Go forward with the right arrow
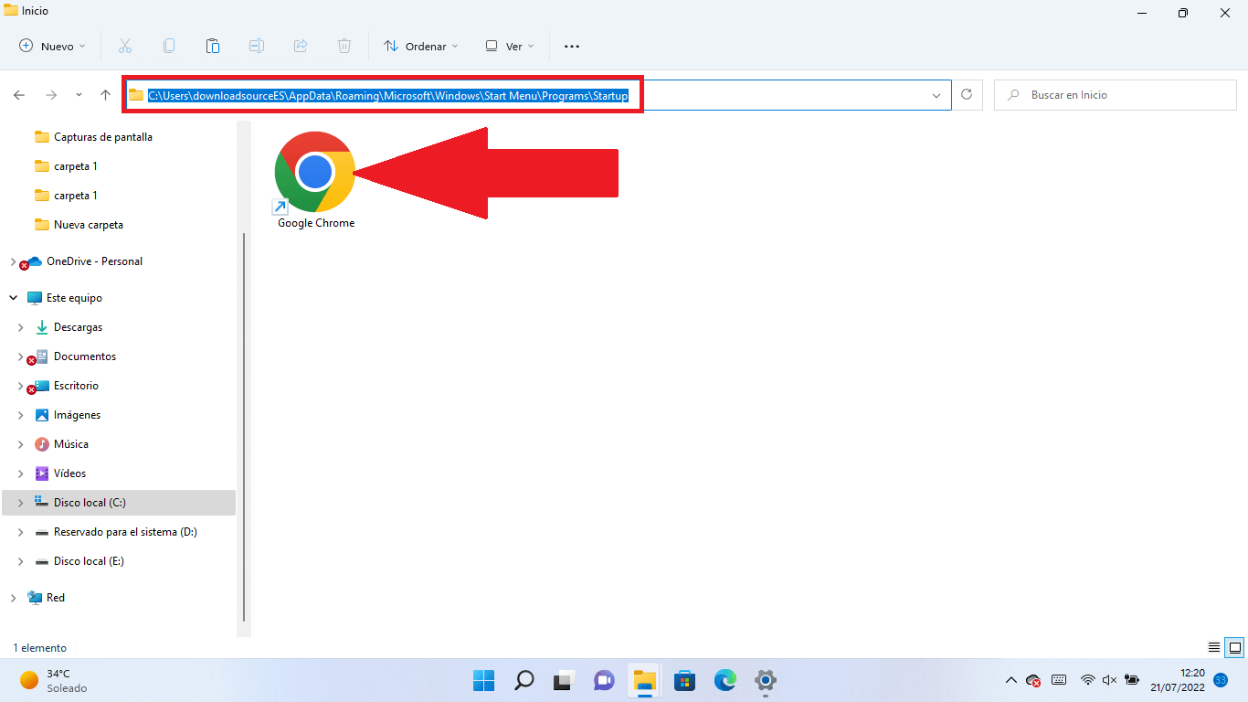This screenshot has height=702, width=1248. coord(51,95)
